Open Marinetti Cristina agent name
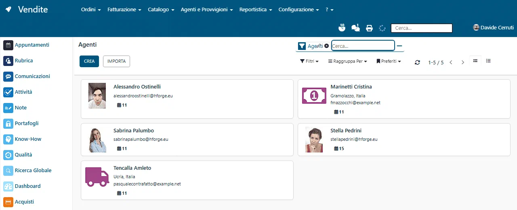This screenshot has width=517, height=210. pyautogui.click(x=351, y=87)
